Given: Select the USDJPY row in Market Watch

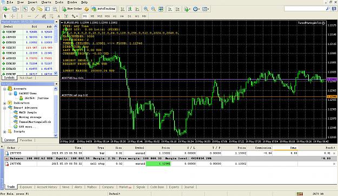Looking at the screenshot, I should pyautogui.click(x=28, y=48).
